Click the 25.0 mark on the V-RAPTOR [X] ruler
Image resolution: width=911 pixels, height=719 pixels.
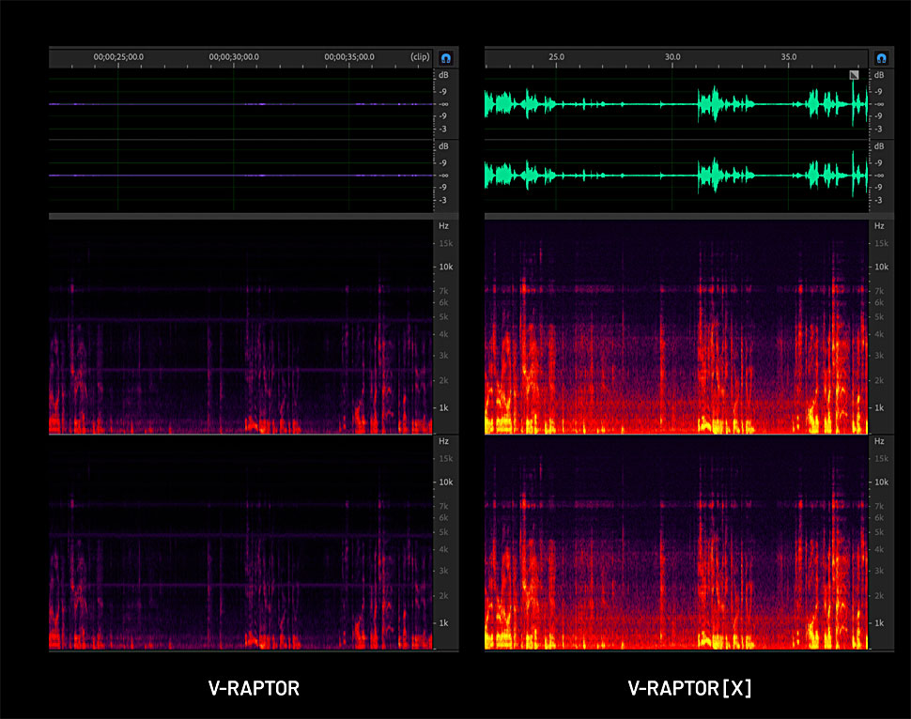557,57
